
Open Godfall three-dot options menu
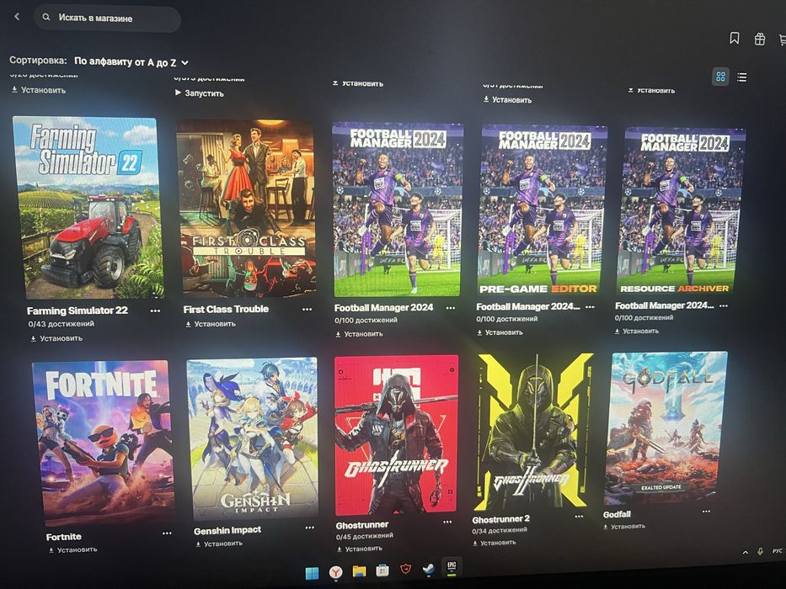pos(706,512)
